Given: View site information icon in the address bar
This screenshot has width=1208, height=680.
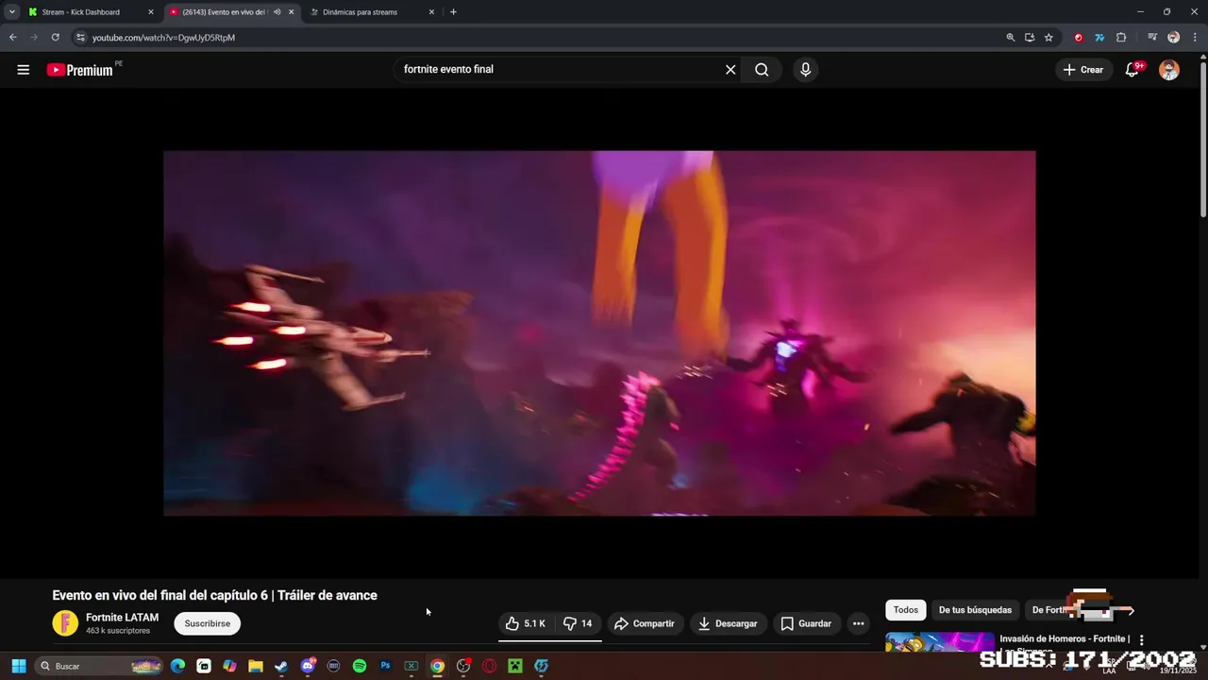Looking at the screenshot, I should [x=80, y=38].
